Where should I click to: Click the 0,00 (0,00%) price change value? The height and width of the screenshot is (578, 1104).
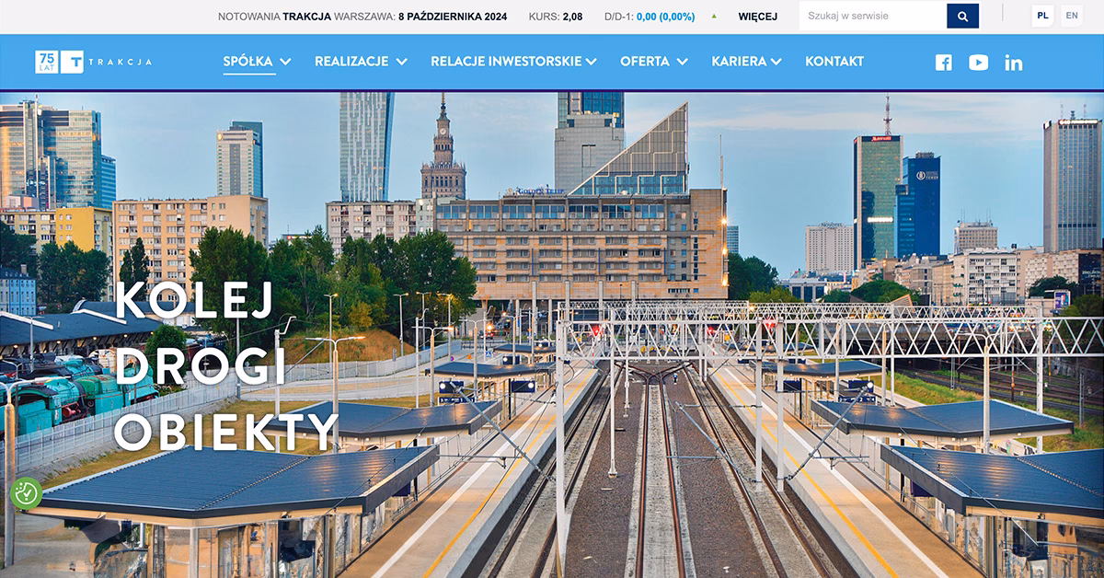665,17
